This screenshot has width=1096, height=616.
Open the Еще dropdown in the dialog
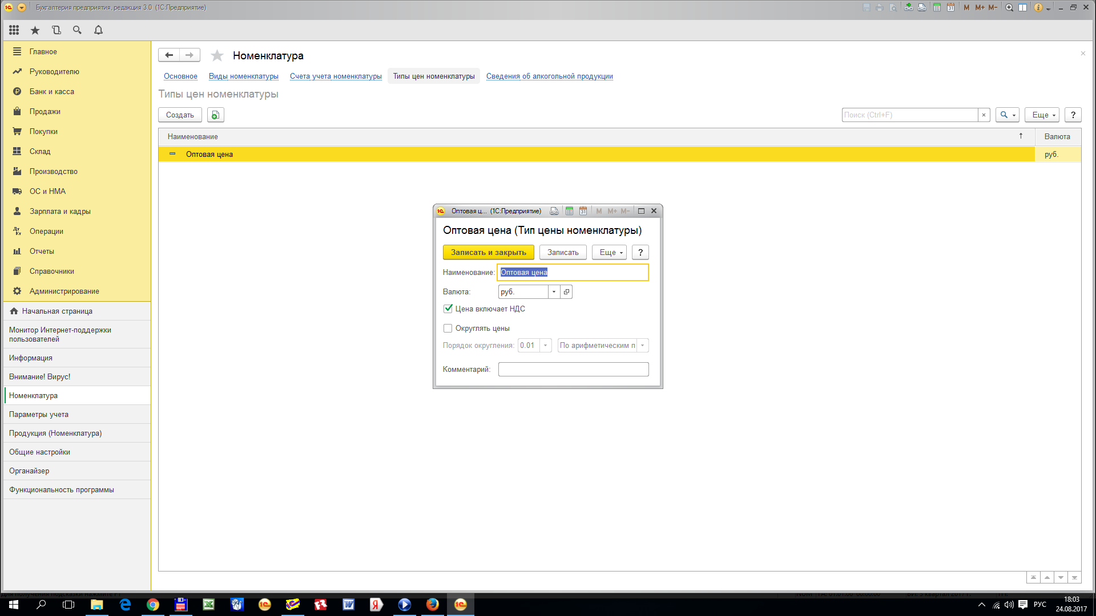point(610,253)
